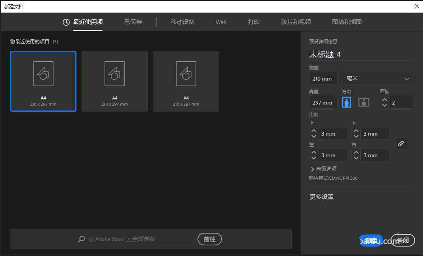Click the magnifier icon in the Adobe Stock search bar
423x256 pixels.
[81, 239]
